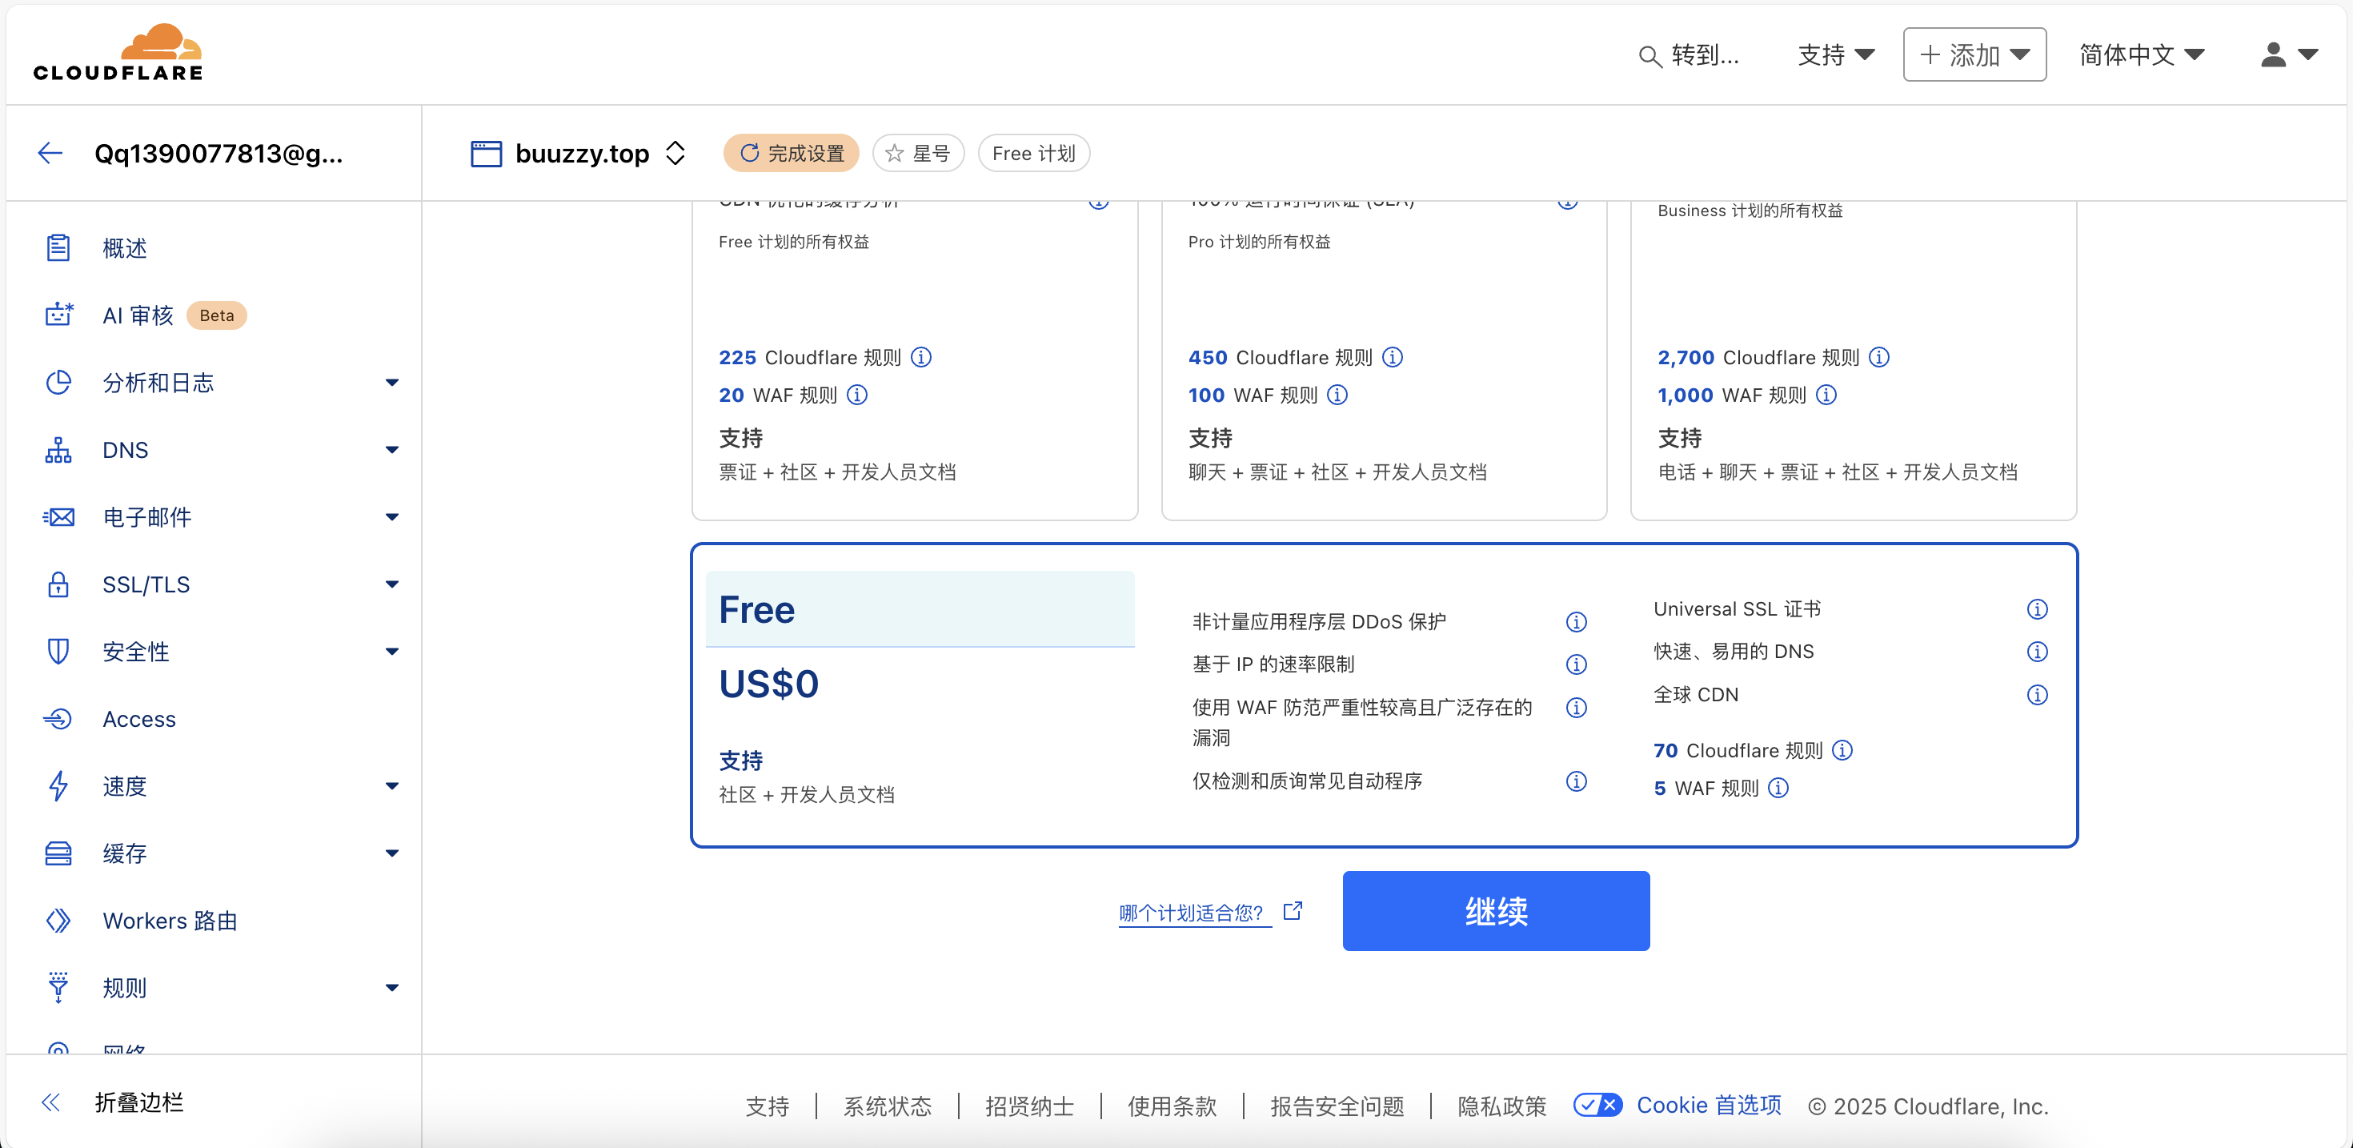Click the Workers 路由 diamond icon
This screenshot has height=1148, width=2353.
[58, 920]
